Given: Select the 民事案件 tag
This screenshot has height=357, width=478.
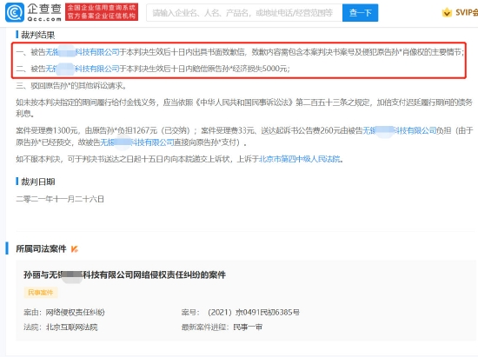Looking at the screenshot, I should click(x=41, y=293).
